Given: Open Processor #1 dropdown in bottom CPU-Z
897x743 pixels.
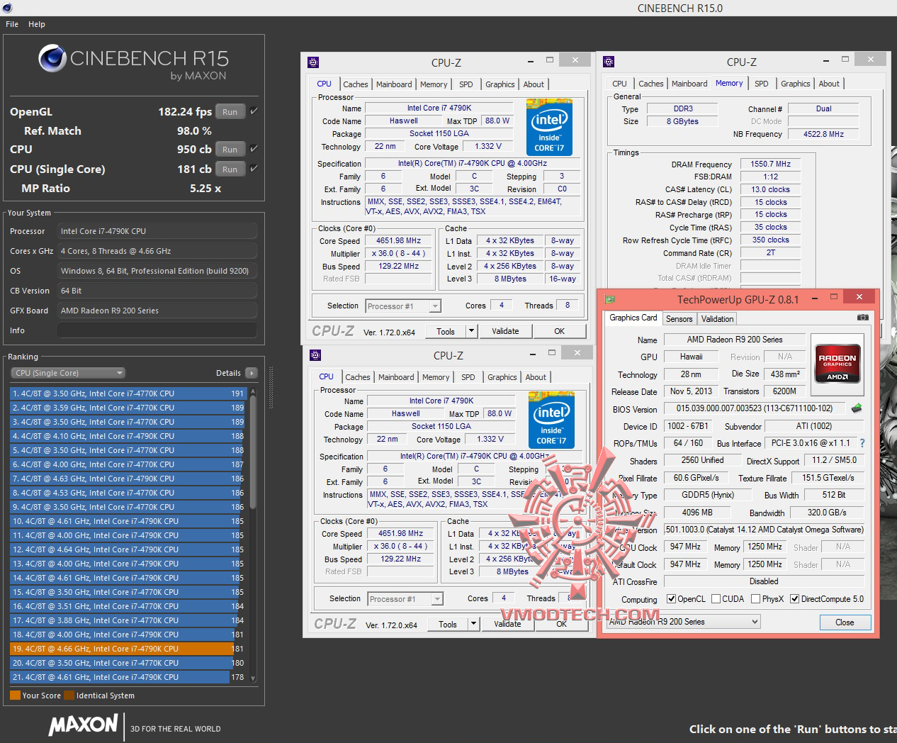Looking at the screenshot, I should 405,599.
